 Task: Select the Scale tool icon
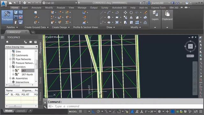pos(131,22)
